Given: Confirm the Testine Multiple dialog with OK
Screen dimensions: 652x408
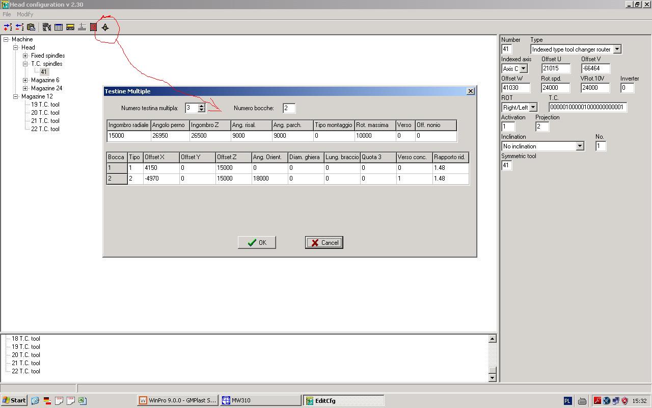Looking at the screenshot, I should [x=257, y=242].
